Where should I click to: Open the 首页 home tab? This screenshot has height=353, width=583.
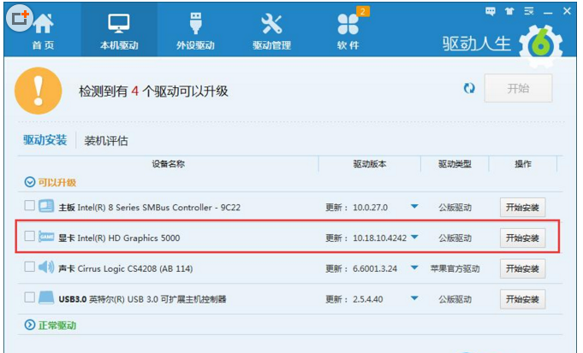tap(43, 31)
